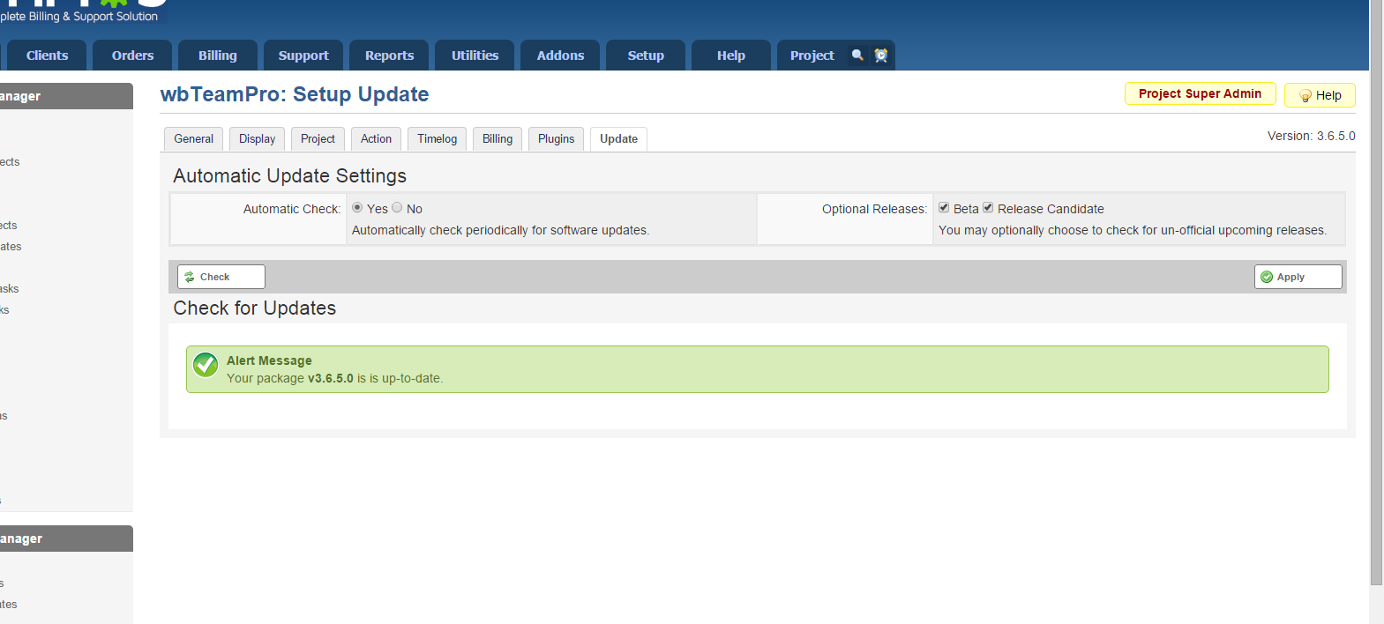Click the Check updates button
1384x624 pixels.
[221, 277]
